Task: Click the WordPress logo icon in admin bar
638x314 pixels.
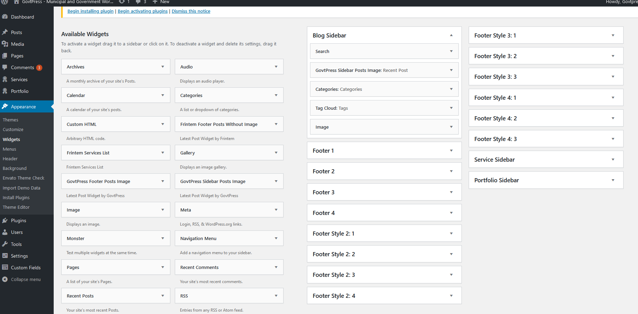Action: pos(5,2)
